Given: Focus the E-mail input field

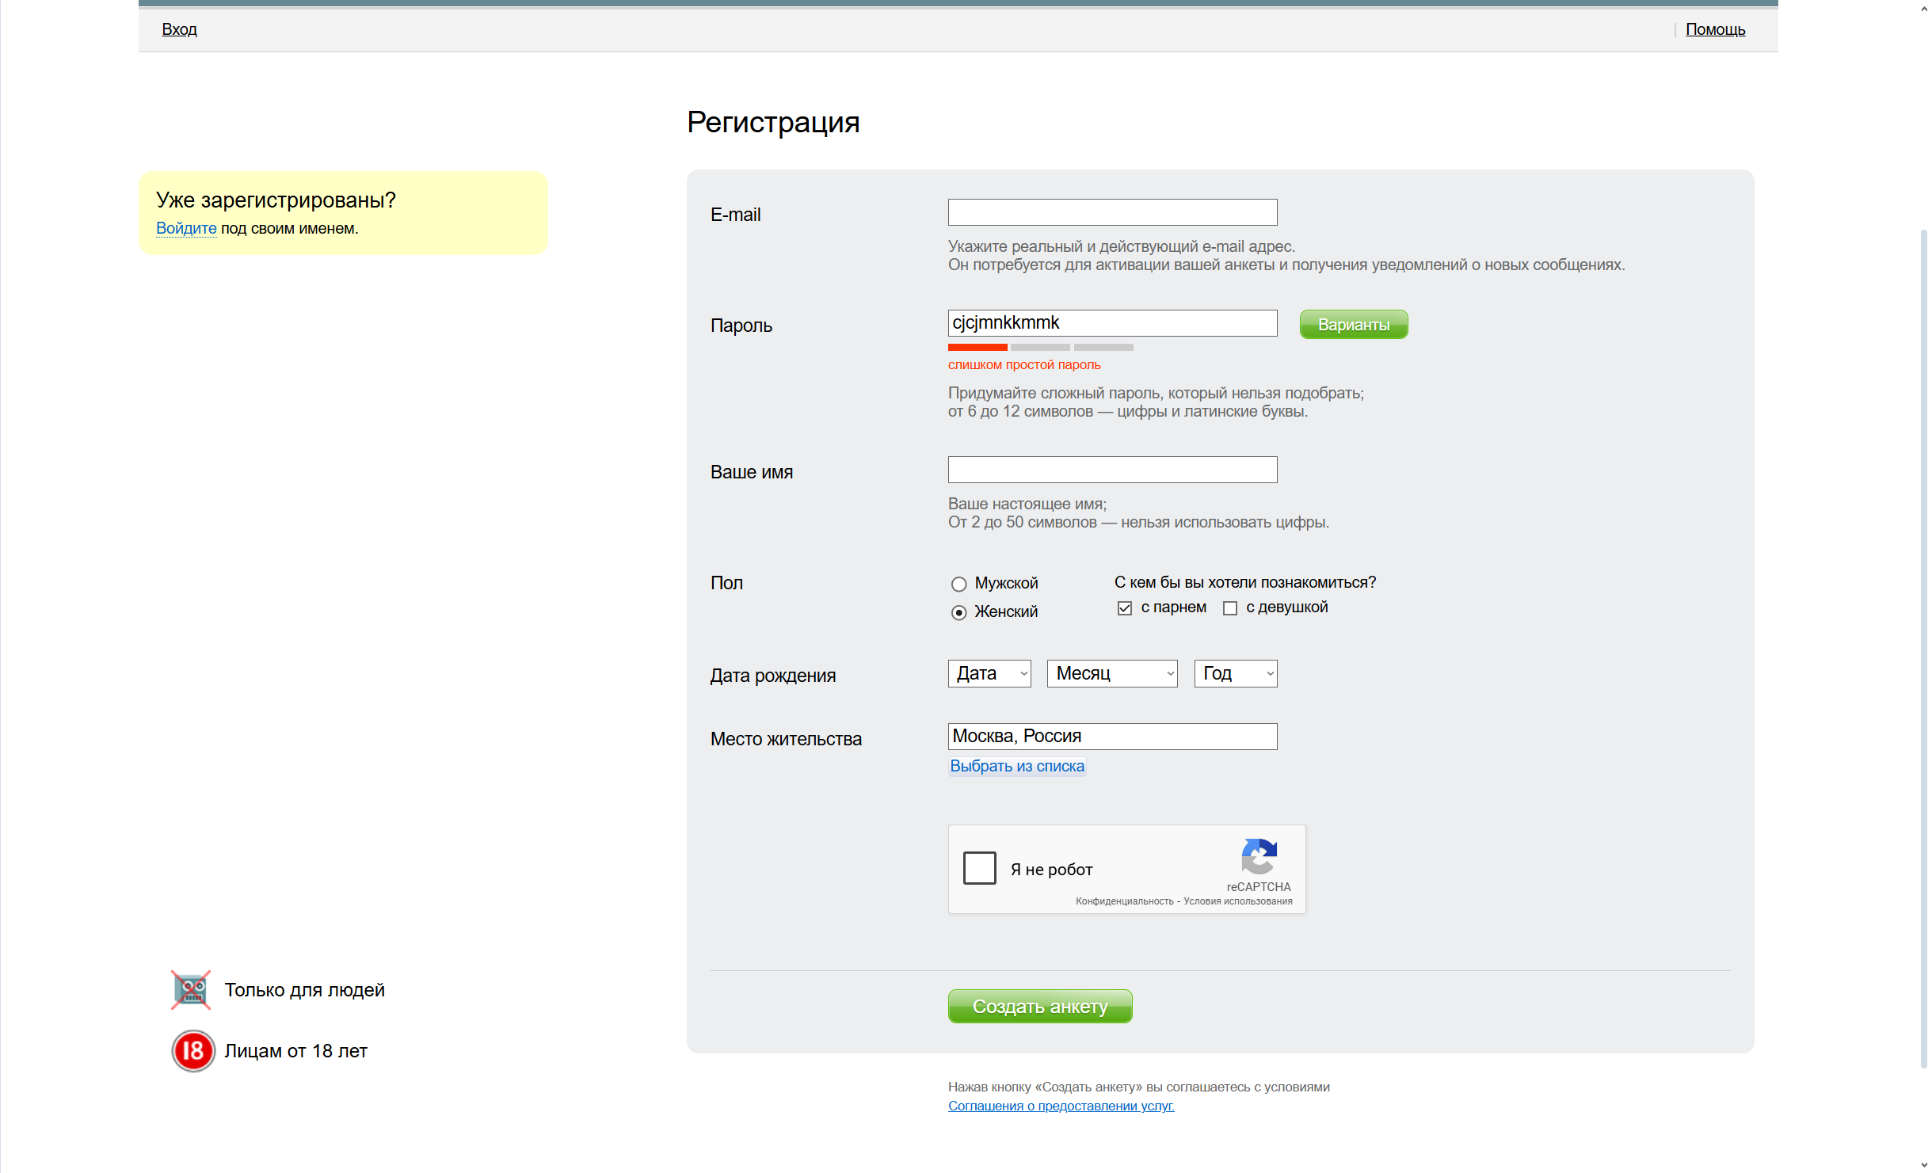Looking at the screenshot, I should [1112, 212].
